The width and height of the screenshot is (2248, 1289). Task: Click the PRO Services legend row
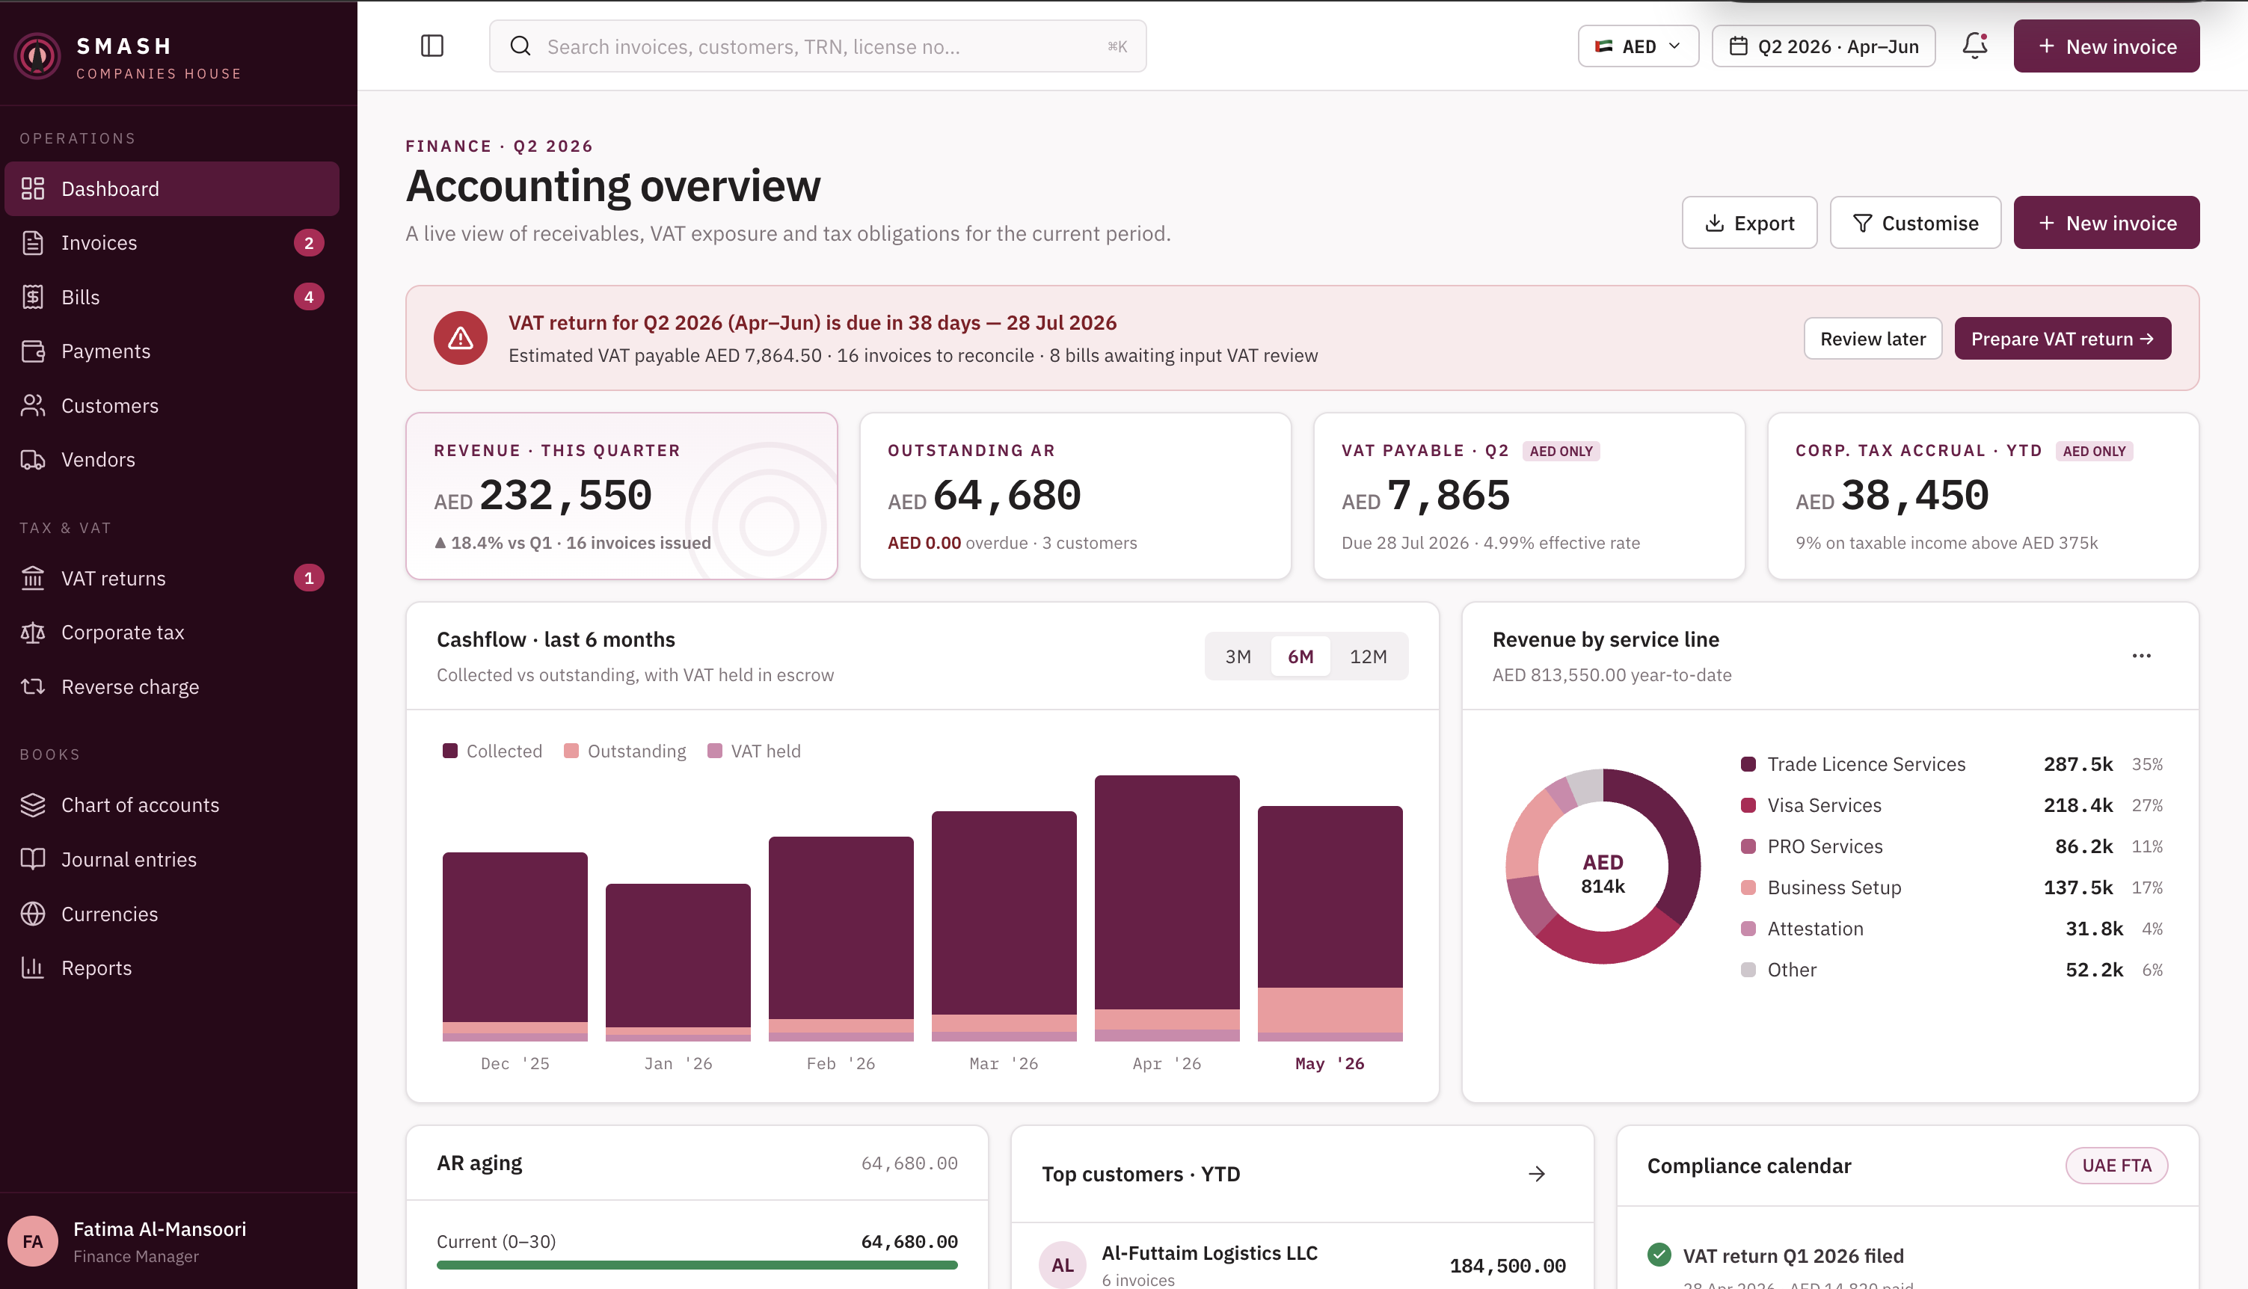tap(1951, 846)
